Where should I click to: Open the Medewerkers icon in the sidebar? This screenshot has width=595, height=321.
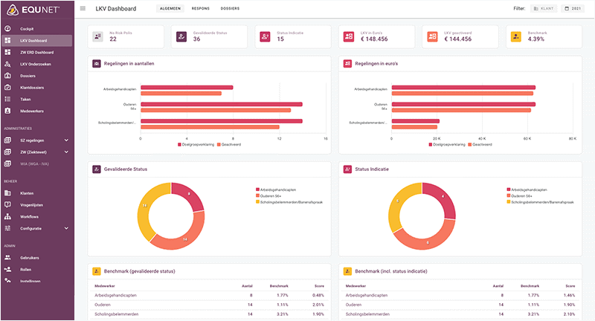click(x=7, y=111)
